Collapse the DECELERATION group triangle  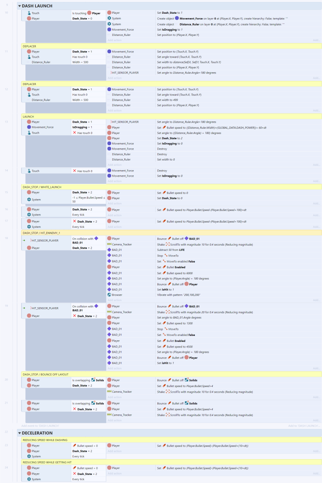tap(20, 433)
